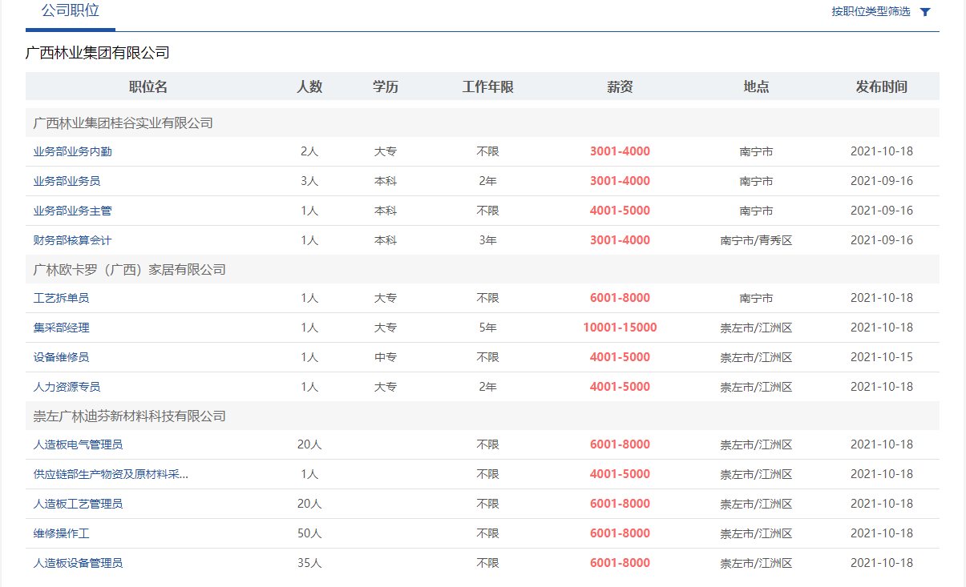Click the 地点 column header

click(757, 86)
